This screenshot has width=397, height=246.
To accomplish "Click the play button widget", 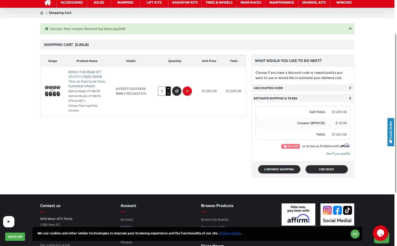I will pyautogui.click(x=9, y=222).
